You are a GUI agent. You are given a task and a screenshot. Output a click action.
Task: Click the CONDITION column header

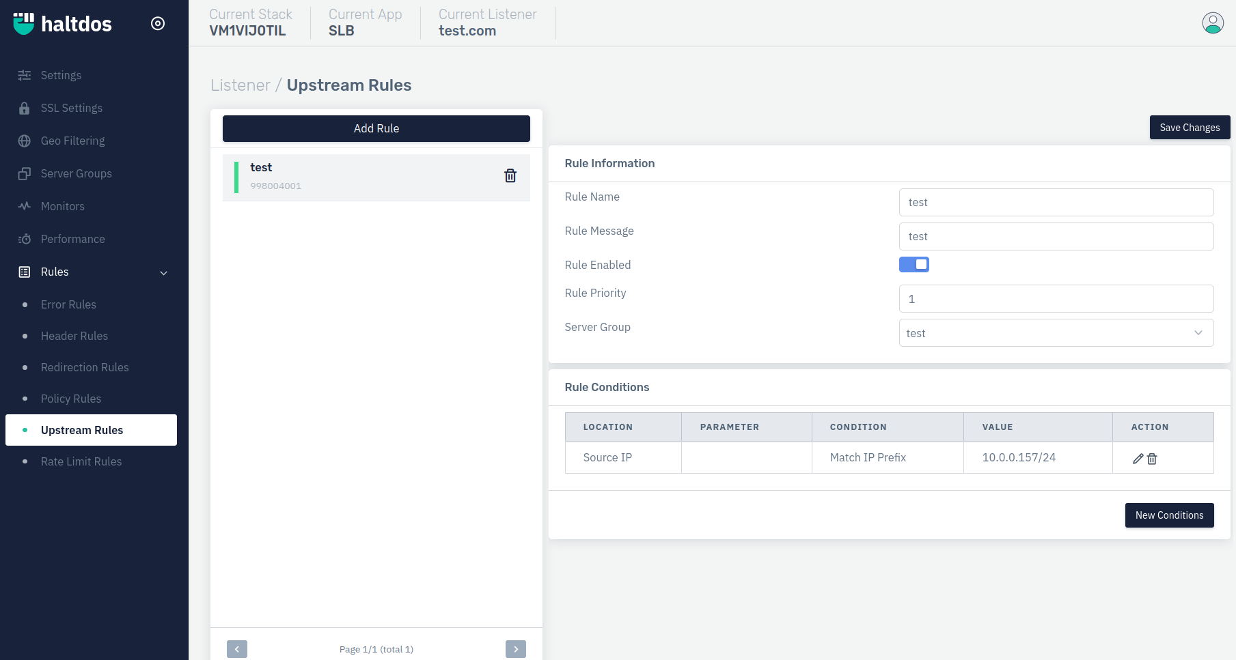[x=888, y=427]
